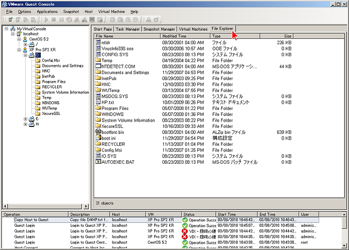Open the Help menu
This screenshot has height=250, width=349.
point(134,12)
